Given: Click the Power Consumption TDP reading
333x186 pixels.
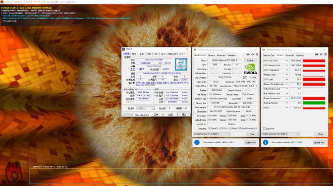Looking at the screenshot, I should (296, 98).
